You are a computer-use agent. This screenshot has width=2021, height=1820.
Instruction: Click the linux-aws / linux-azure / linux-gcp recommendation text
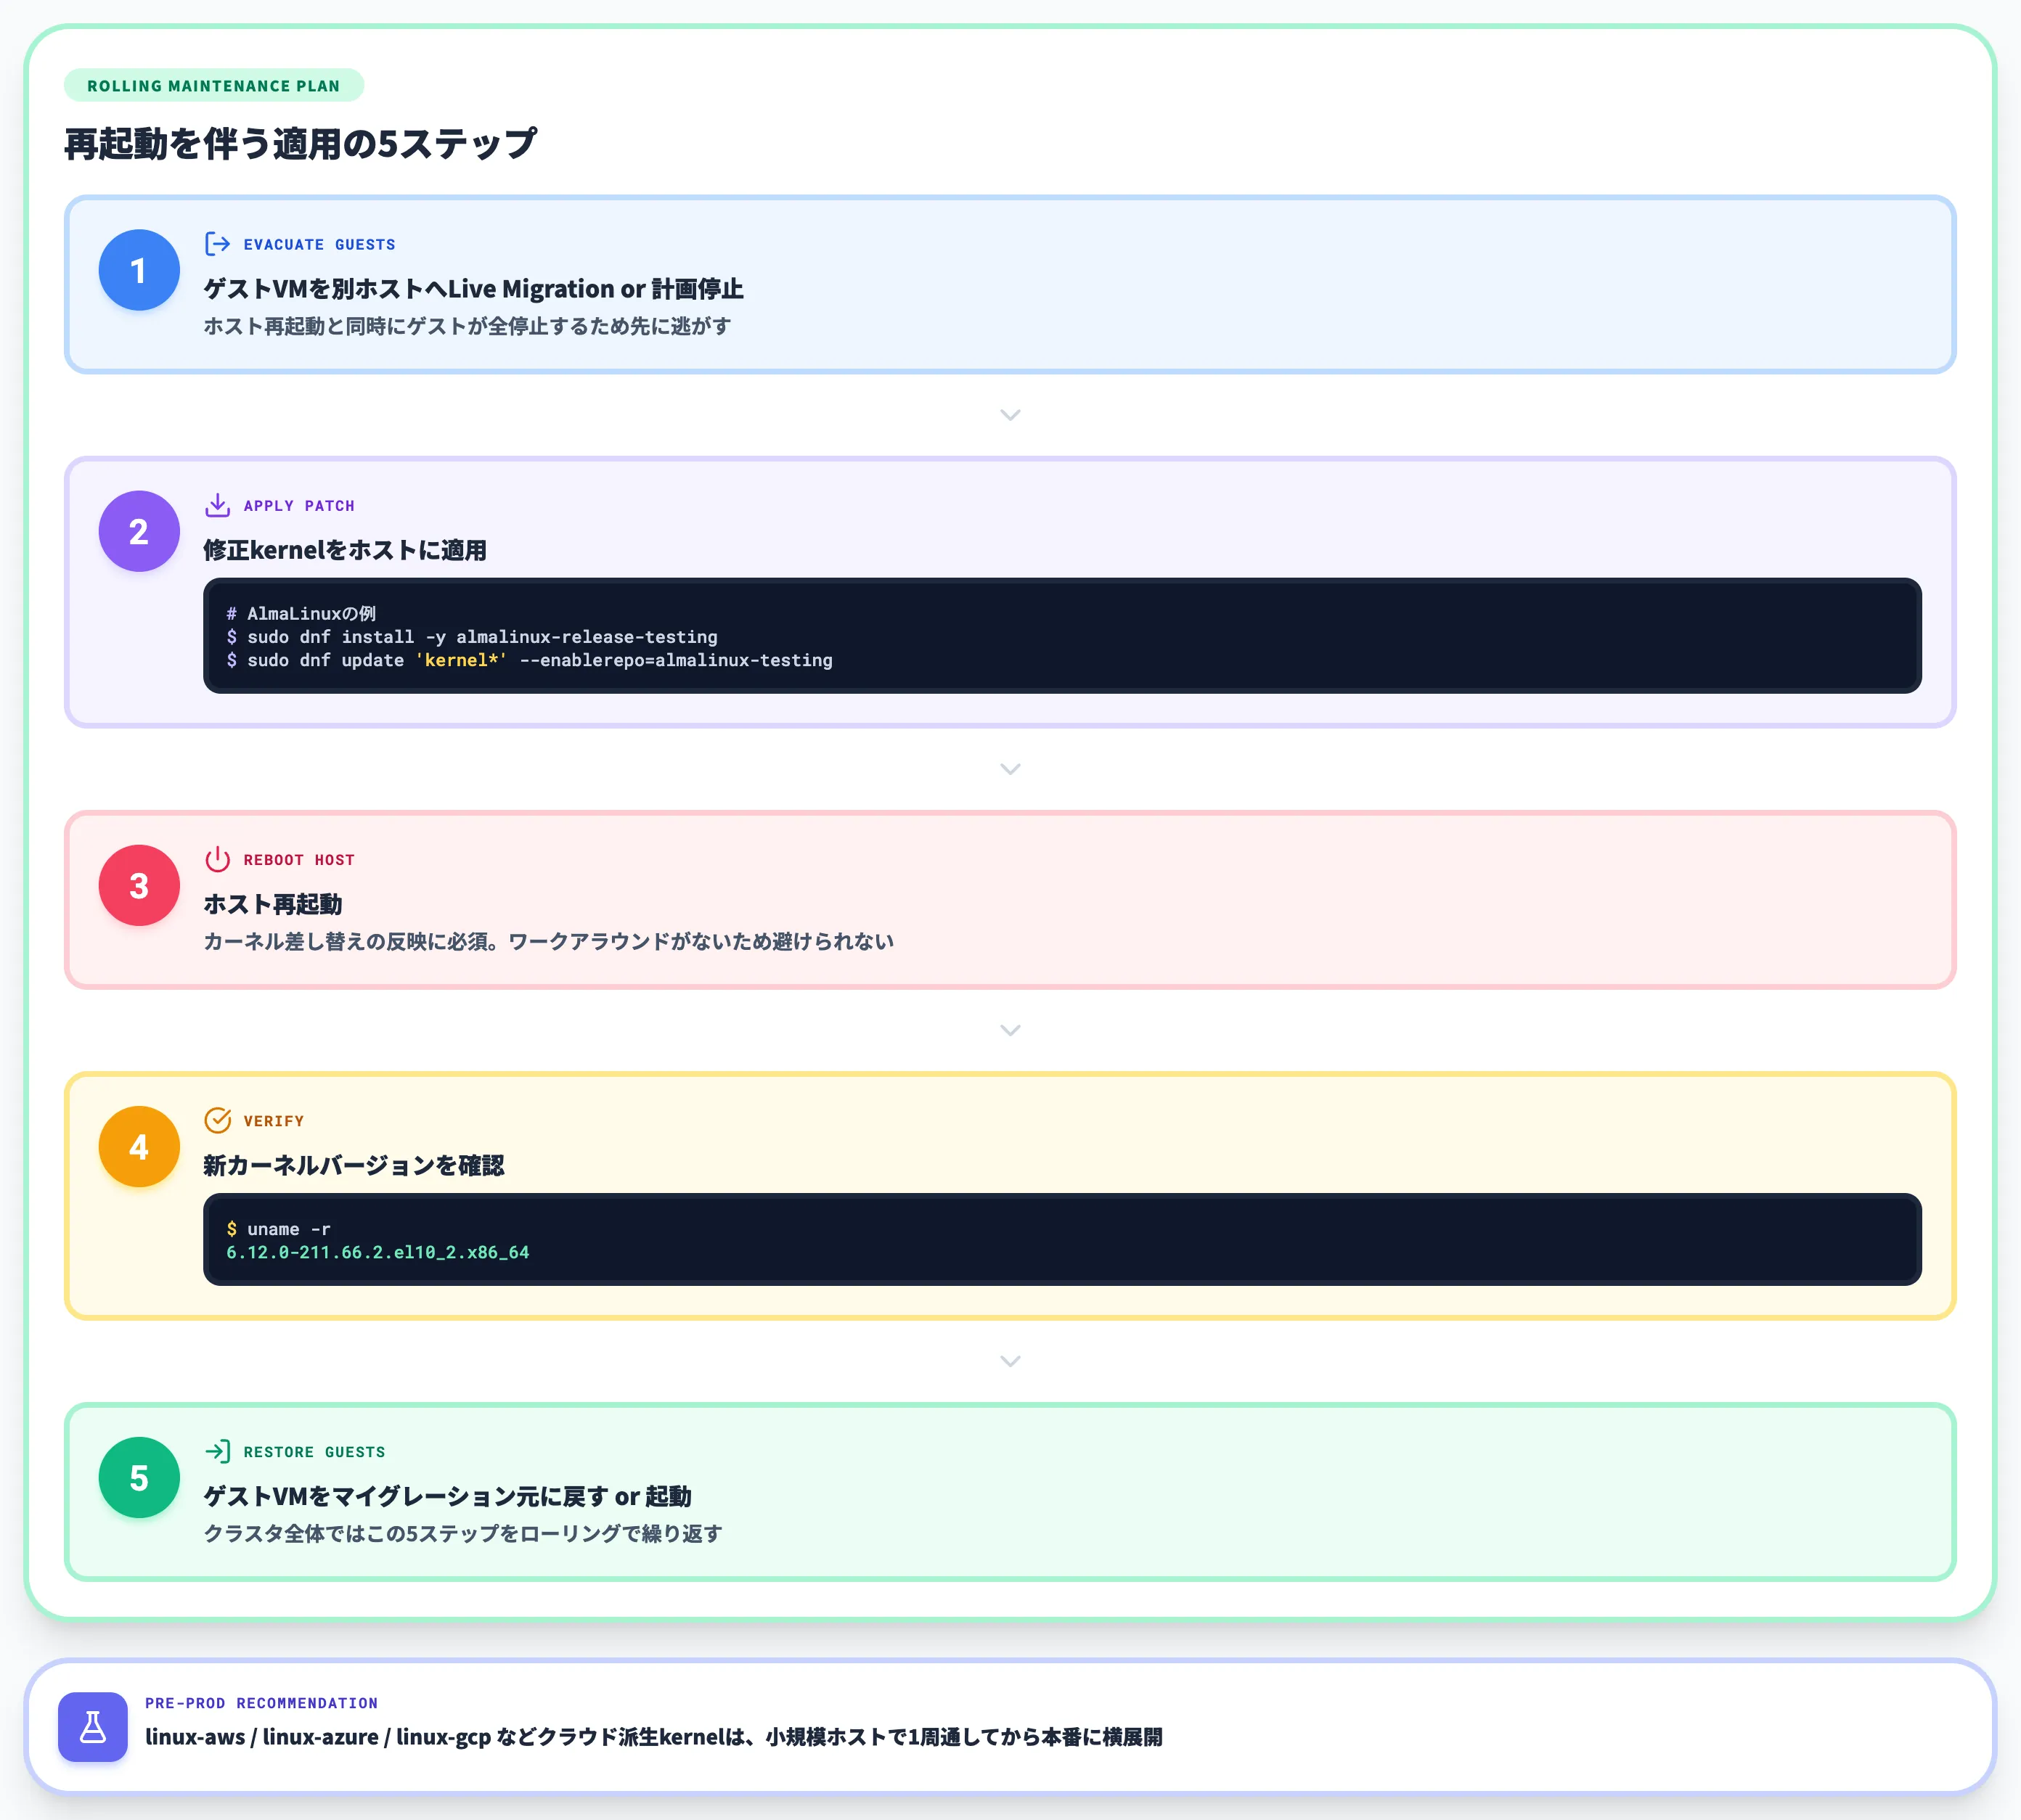[x=654, y=1737]
